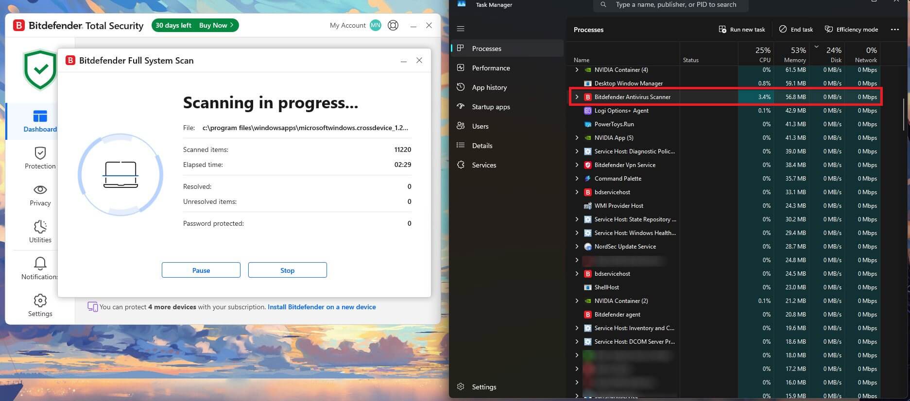Click the NordSec Update Service icon
This screenshot has height=401, width=910.
tap(587, 247)
